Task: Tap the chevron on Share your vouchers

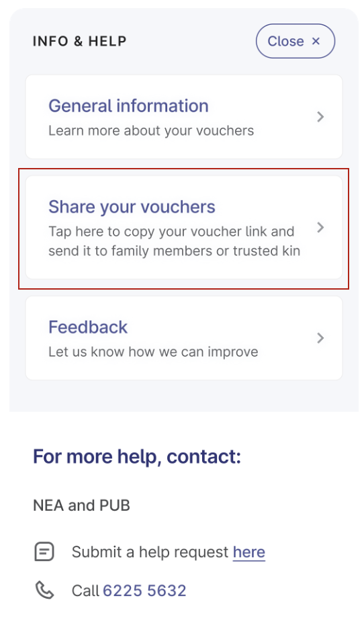Action: point(320,227)
